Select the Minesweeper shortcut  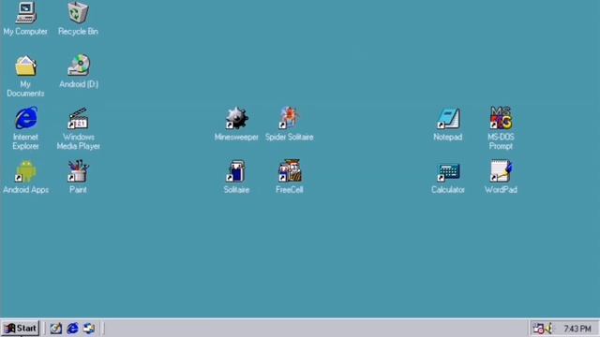point(236,118)
